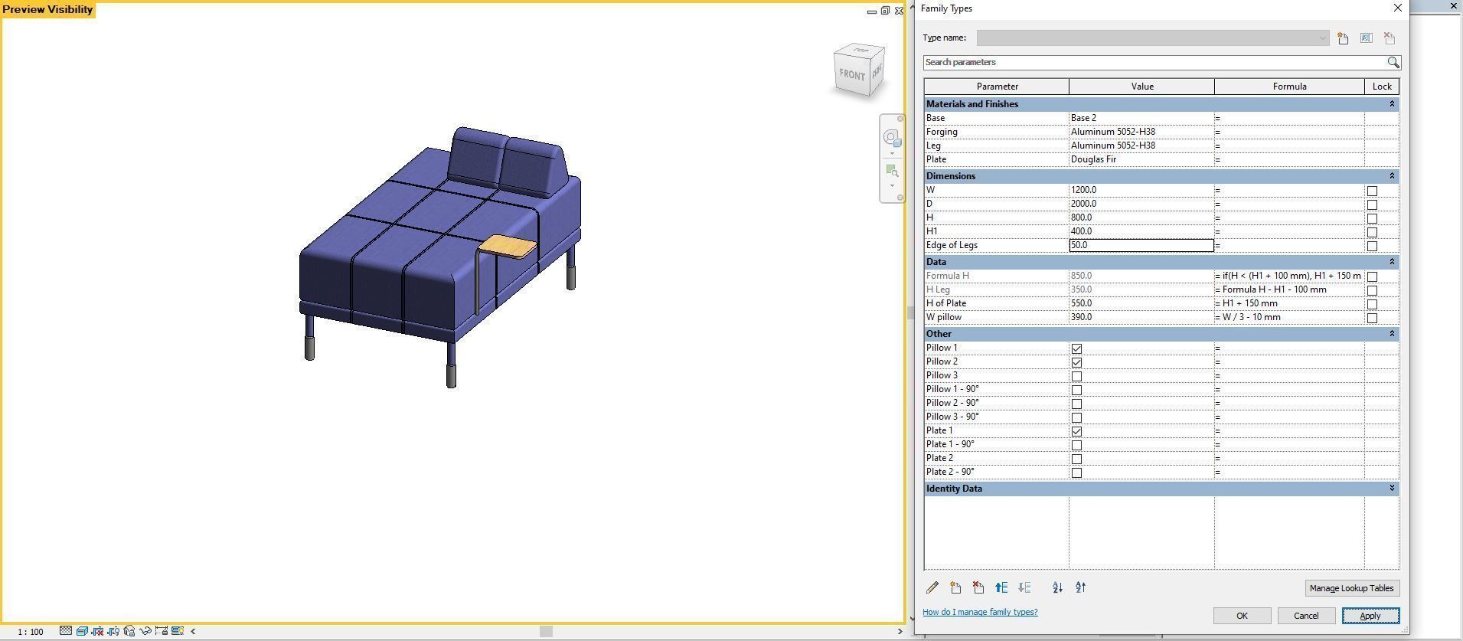Click the New Parameter icon at dialog bottom

(x=955, y=588)
